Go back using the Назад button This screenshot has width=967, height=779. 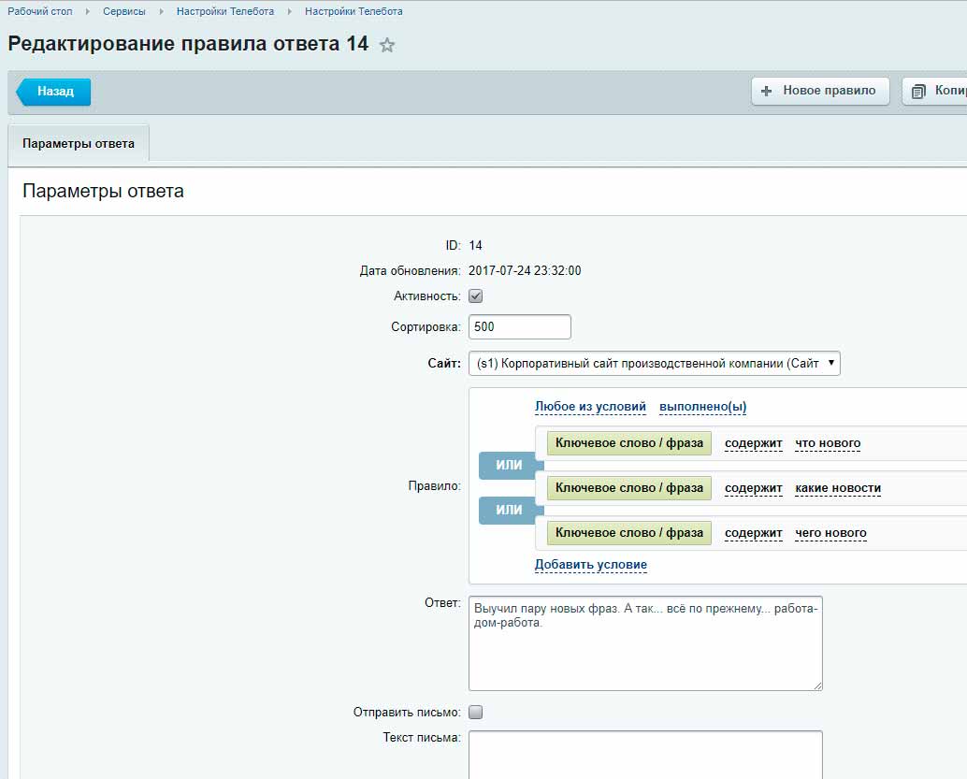click(54, 92)
